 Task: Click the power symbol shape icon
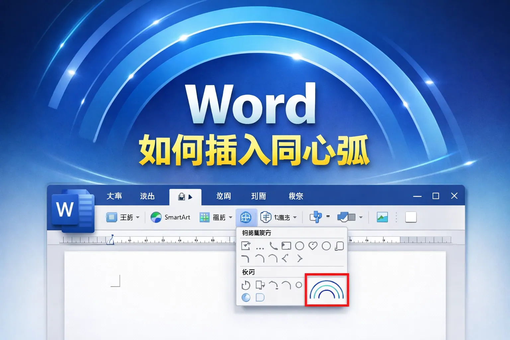246,285
